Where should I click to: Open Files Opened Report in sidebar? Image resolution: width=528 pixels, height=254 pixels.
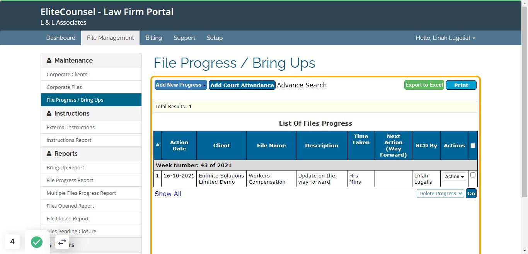[91, 206]
